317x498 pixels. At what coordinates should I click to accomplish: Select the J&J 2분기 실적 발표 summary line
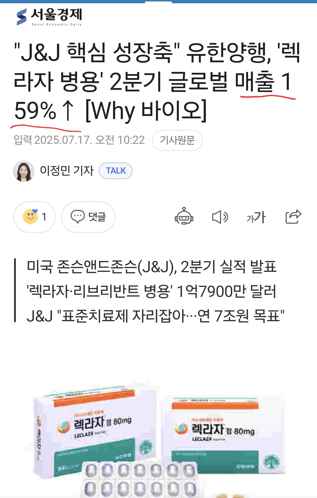151,267
